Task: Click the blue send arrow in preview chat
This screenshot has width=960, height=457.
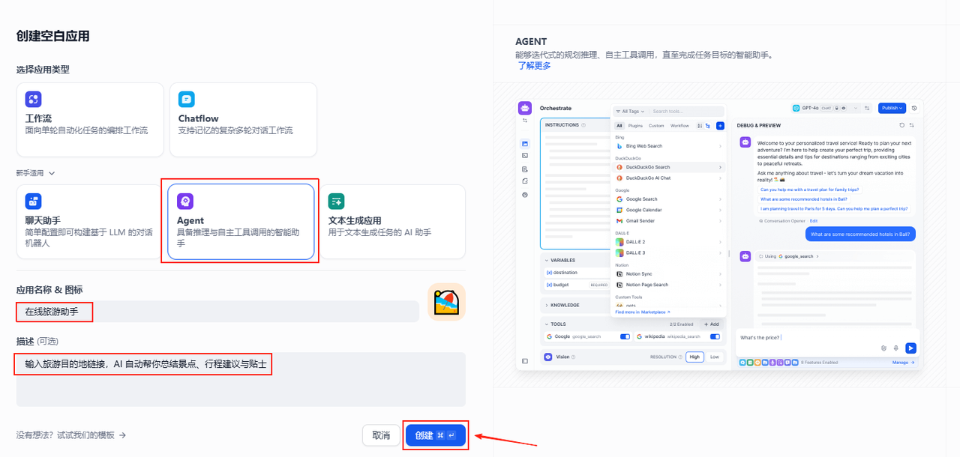Action: point(910,348)
